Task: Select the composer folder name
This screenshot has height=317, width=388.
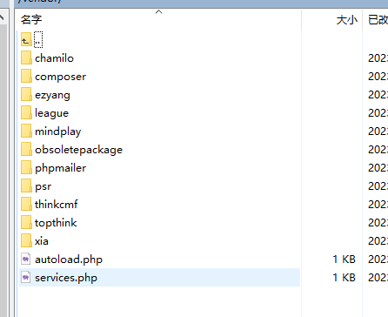Action: point(60,77)
